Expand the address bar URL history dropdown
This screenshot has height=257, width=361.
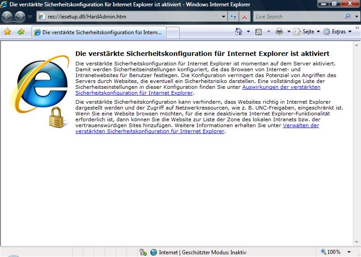(x=223, y=17)
